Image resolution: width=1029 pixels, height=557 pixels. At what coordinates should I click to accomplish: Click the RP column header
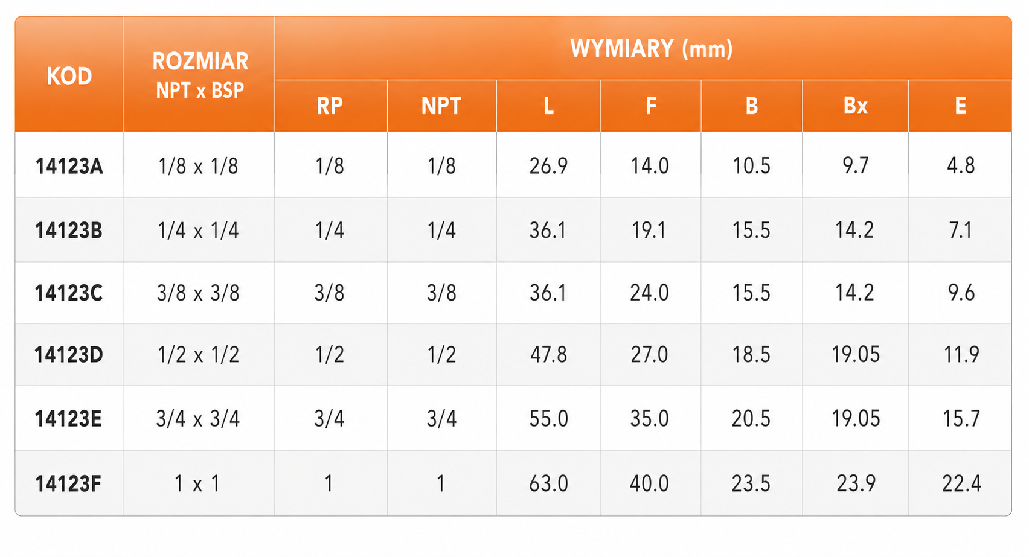pyautogui.click(x=330, y=106)
